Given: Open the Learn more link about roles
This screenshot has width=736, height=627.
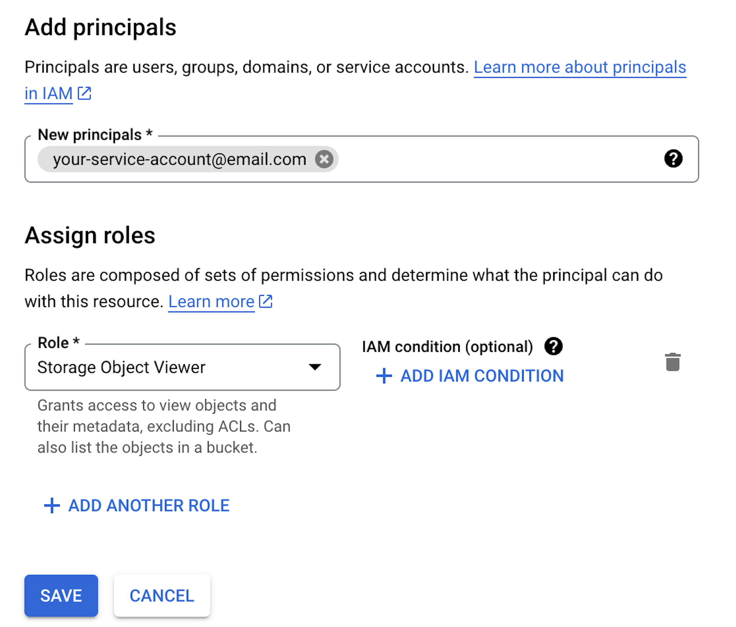Looking at the screenshot, I should point(211,302).
